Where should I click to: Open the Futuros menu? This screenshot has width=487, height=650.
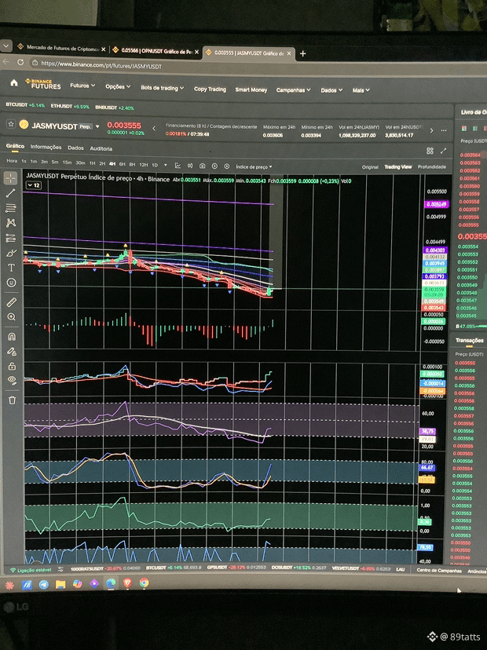[x=82, y=86]
